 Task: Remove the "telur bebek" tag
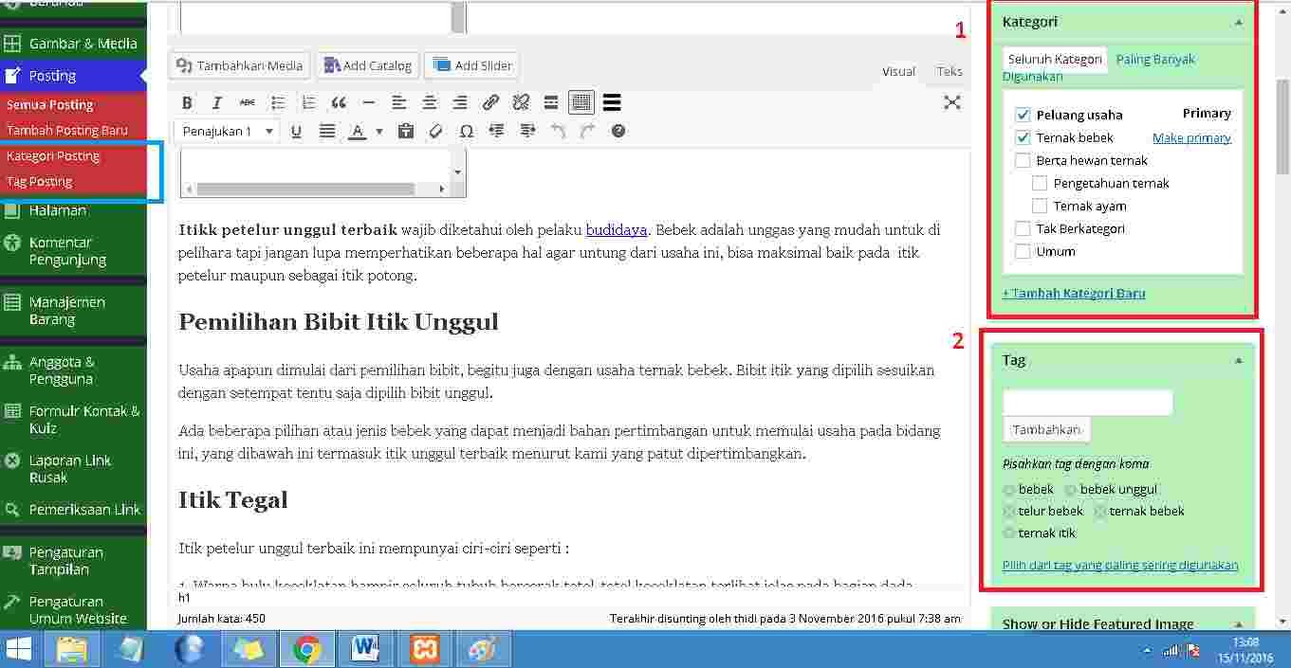(x=1008, y=511)
